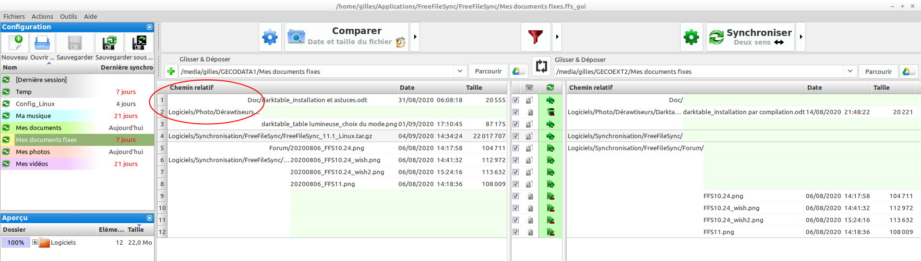Change sync action icon for row 4

(550, 136)
